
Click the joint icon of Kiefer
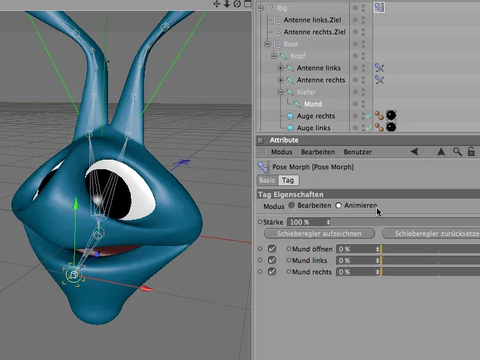290,92
